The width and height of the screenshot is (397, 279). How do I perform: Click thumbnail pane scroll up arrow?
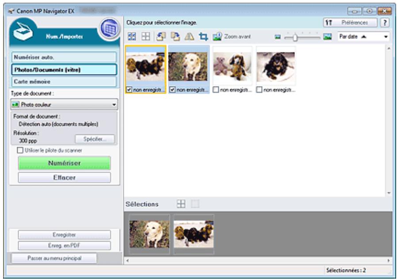389,49
